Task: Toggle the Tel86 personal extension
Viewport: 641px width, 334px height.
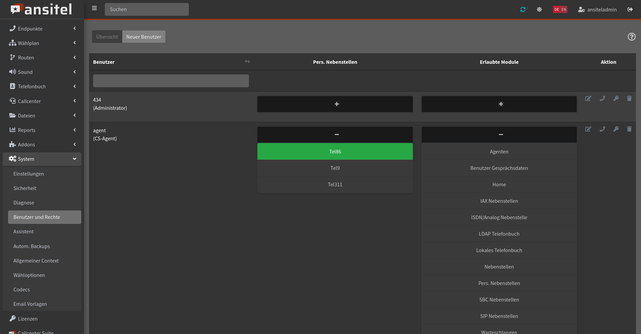Action: (335, 151)
